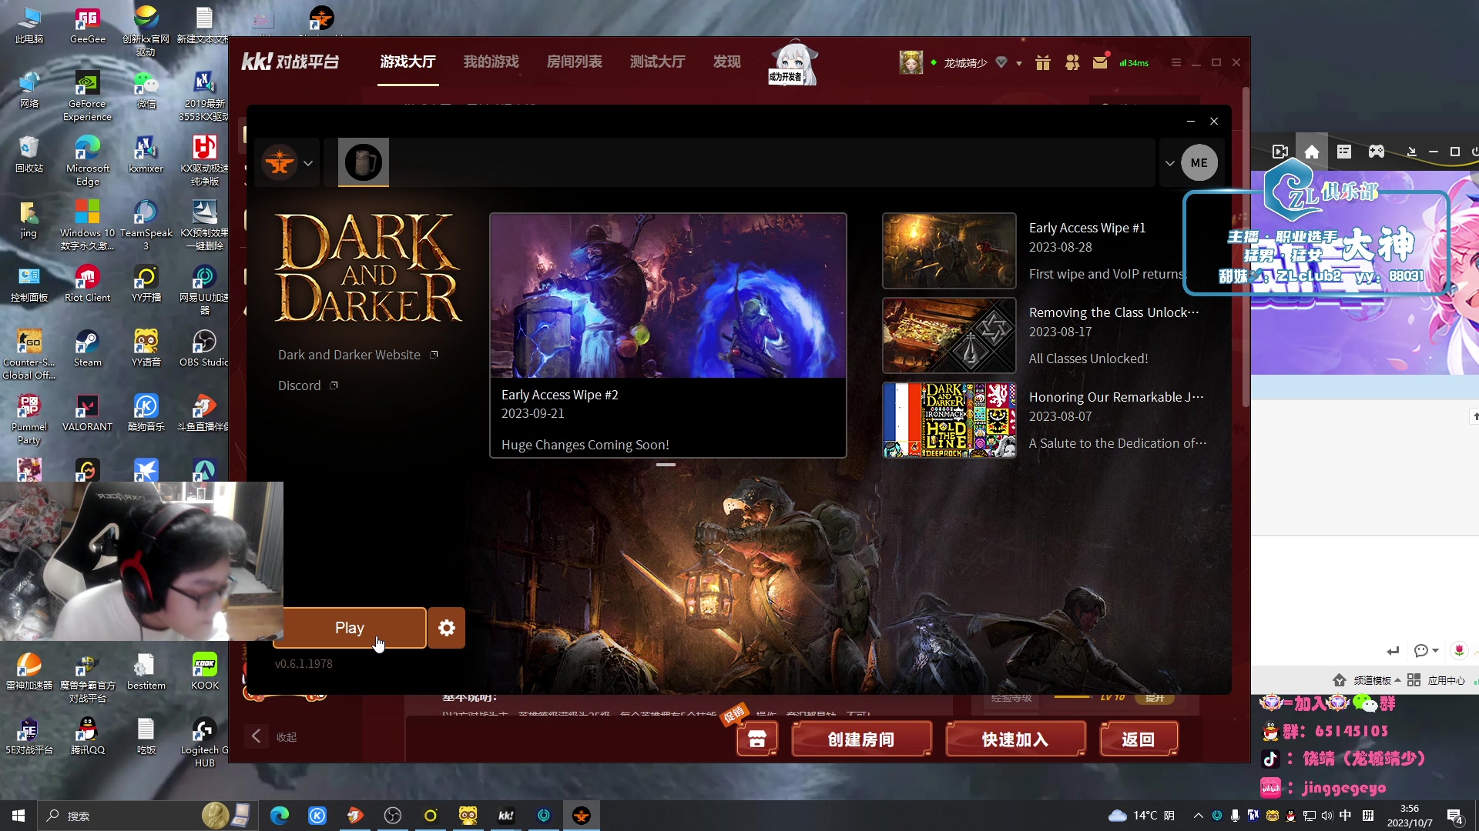Screen dimensions: 1479x831
Task: Open the list panel icon in YY window
Action: click(x=1344, y=152)
